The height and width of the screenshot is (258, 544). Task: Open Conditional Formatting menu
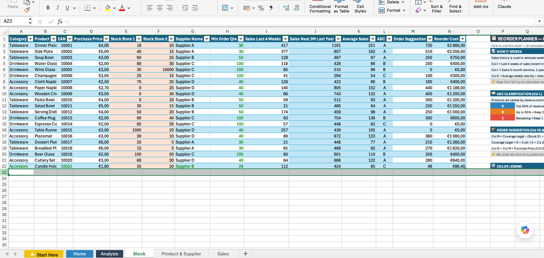pos(320,7)
